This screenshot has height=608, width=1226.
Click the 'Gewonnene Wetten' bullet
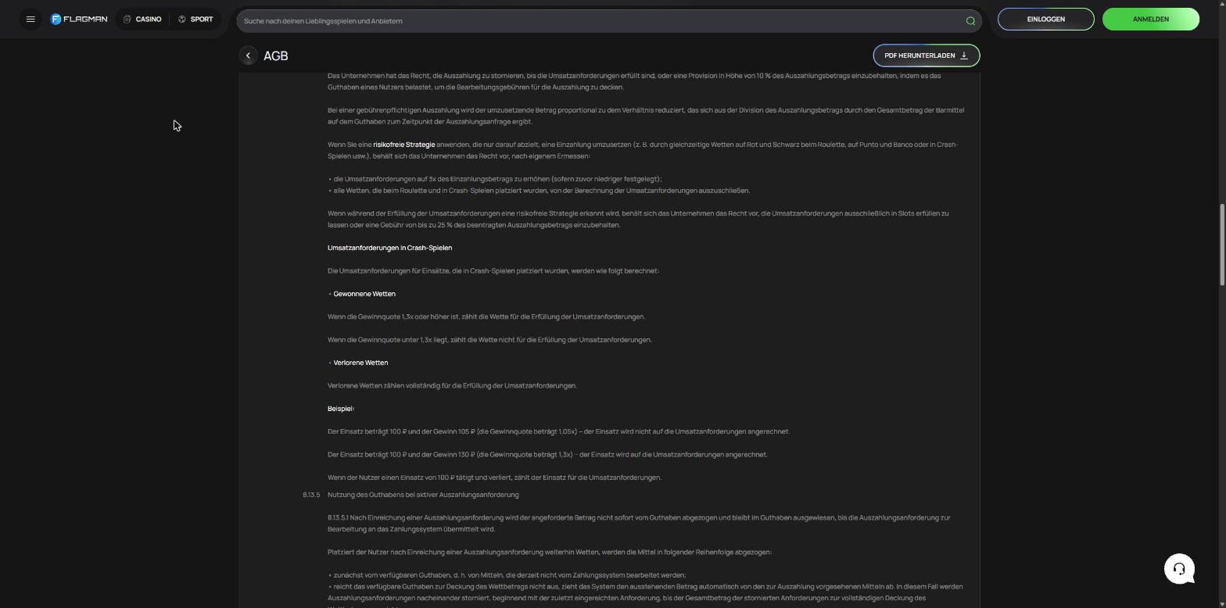tap(364, 294)
